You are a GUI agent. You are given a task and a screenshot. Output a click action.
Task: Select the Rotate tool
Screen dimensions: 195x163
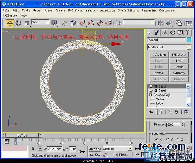pos(18,23)
